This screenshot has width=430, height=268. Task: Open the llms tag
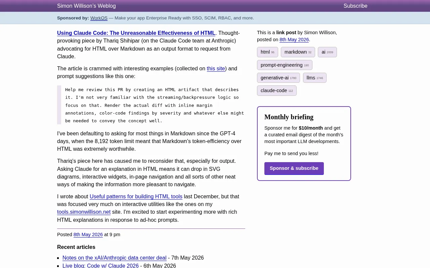pos(314,78)
